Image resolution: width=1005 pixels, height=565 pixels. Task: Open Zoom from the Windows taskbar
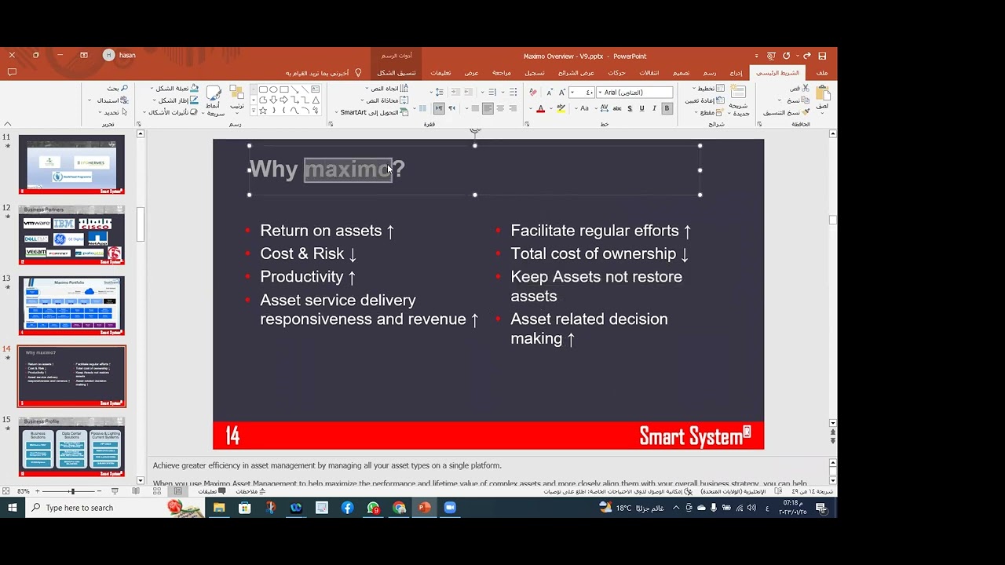(x=450, y=508)
